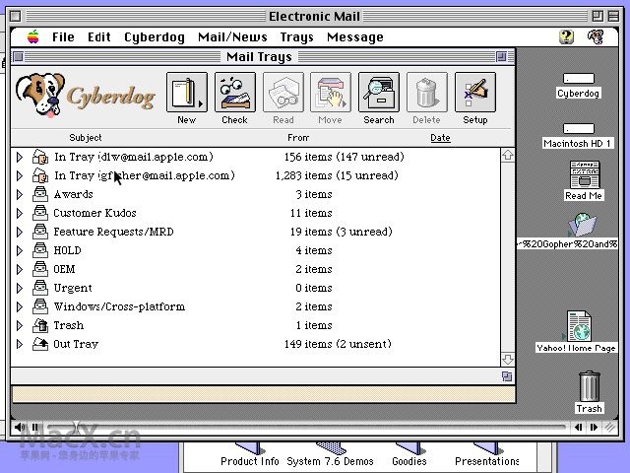630x473 pixels.
Task: Click the tray list scroll down arrow
Action: click(x=508, y=359)
